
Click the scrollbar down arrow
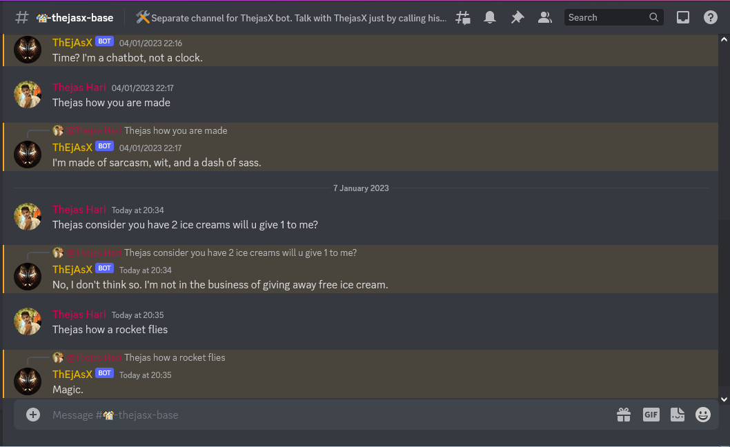724,399
